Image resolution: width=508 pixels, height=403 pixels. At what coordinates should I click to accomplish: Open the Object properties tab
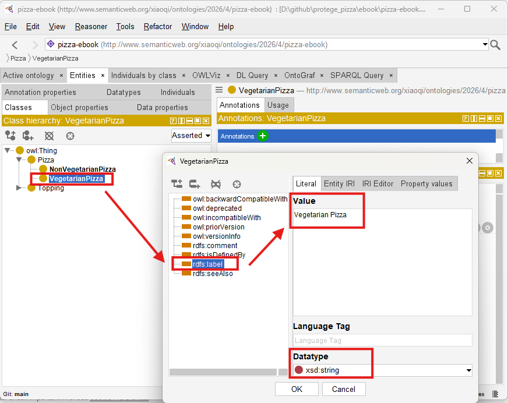point(79,107)
